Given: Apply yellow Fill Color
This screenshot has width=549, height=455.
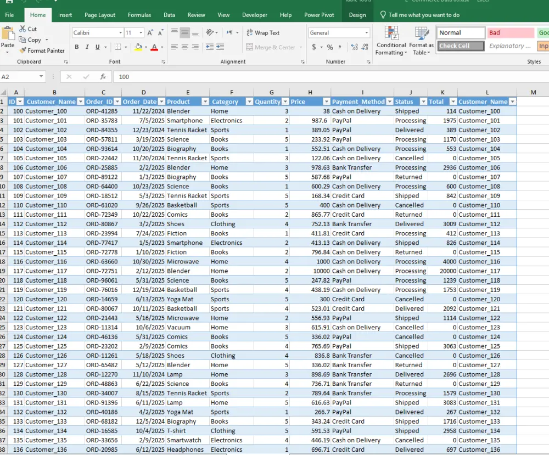Looking at the screenshot, I should (x=138, y=47).
